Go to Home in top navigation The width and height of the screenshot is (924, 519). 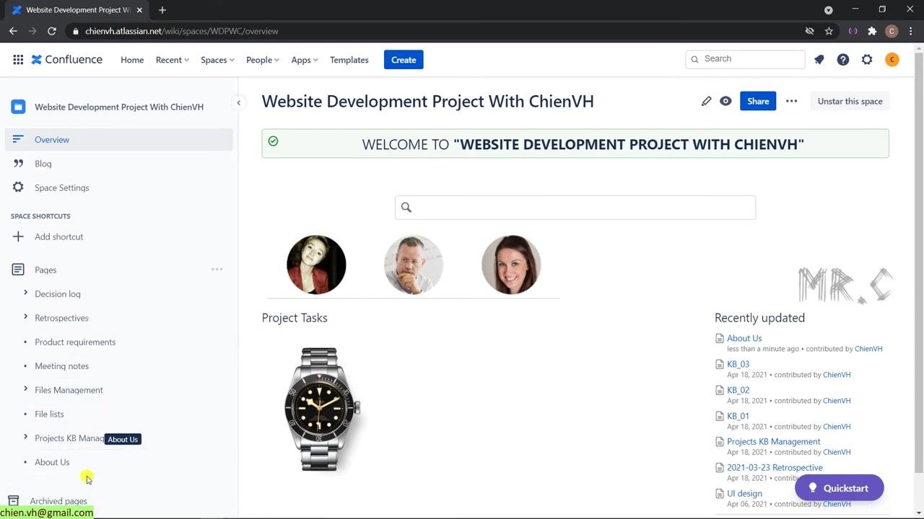132,60
